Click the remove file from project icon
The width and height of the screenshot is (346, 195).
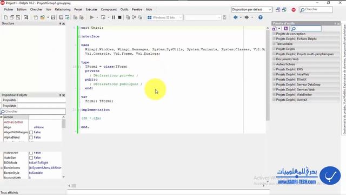[82, 17]
